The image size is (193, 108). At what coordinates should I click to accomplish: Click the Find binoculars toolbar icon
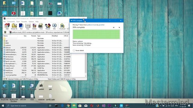tap(41, 26)
